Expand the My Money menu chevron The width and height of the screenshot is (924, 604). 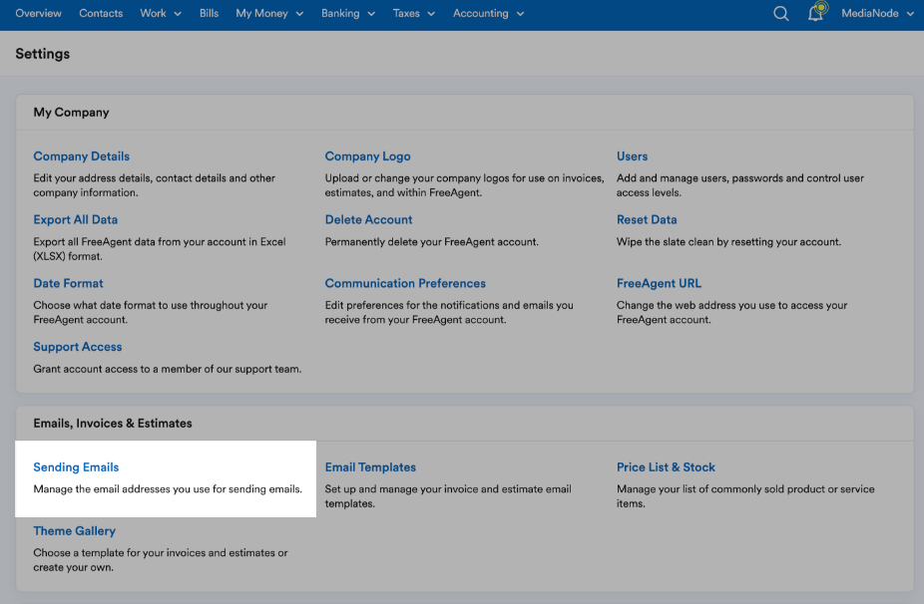click(x=299, y=14)
